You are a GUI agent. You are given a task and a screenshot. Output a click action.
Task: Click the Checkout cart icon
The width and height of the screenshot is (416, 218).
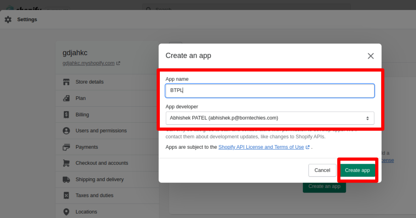tap(66, 163)
